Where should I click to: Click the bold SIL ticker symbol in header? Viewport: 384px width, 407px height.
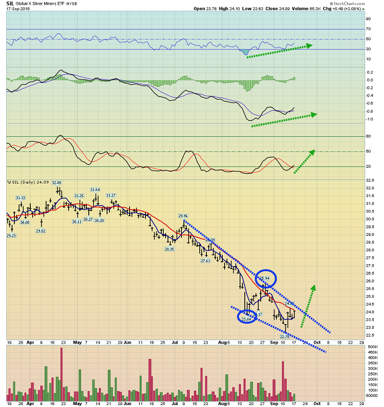(x=10, y=4)
